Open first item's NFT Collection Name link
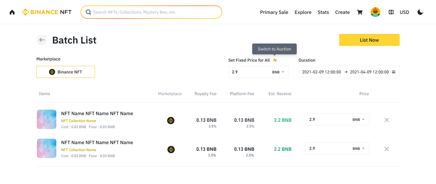Viewport: 436px width, 184px height. (x=79, y=121)
